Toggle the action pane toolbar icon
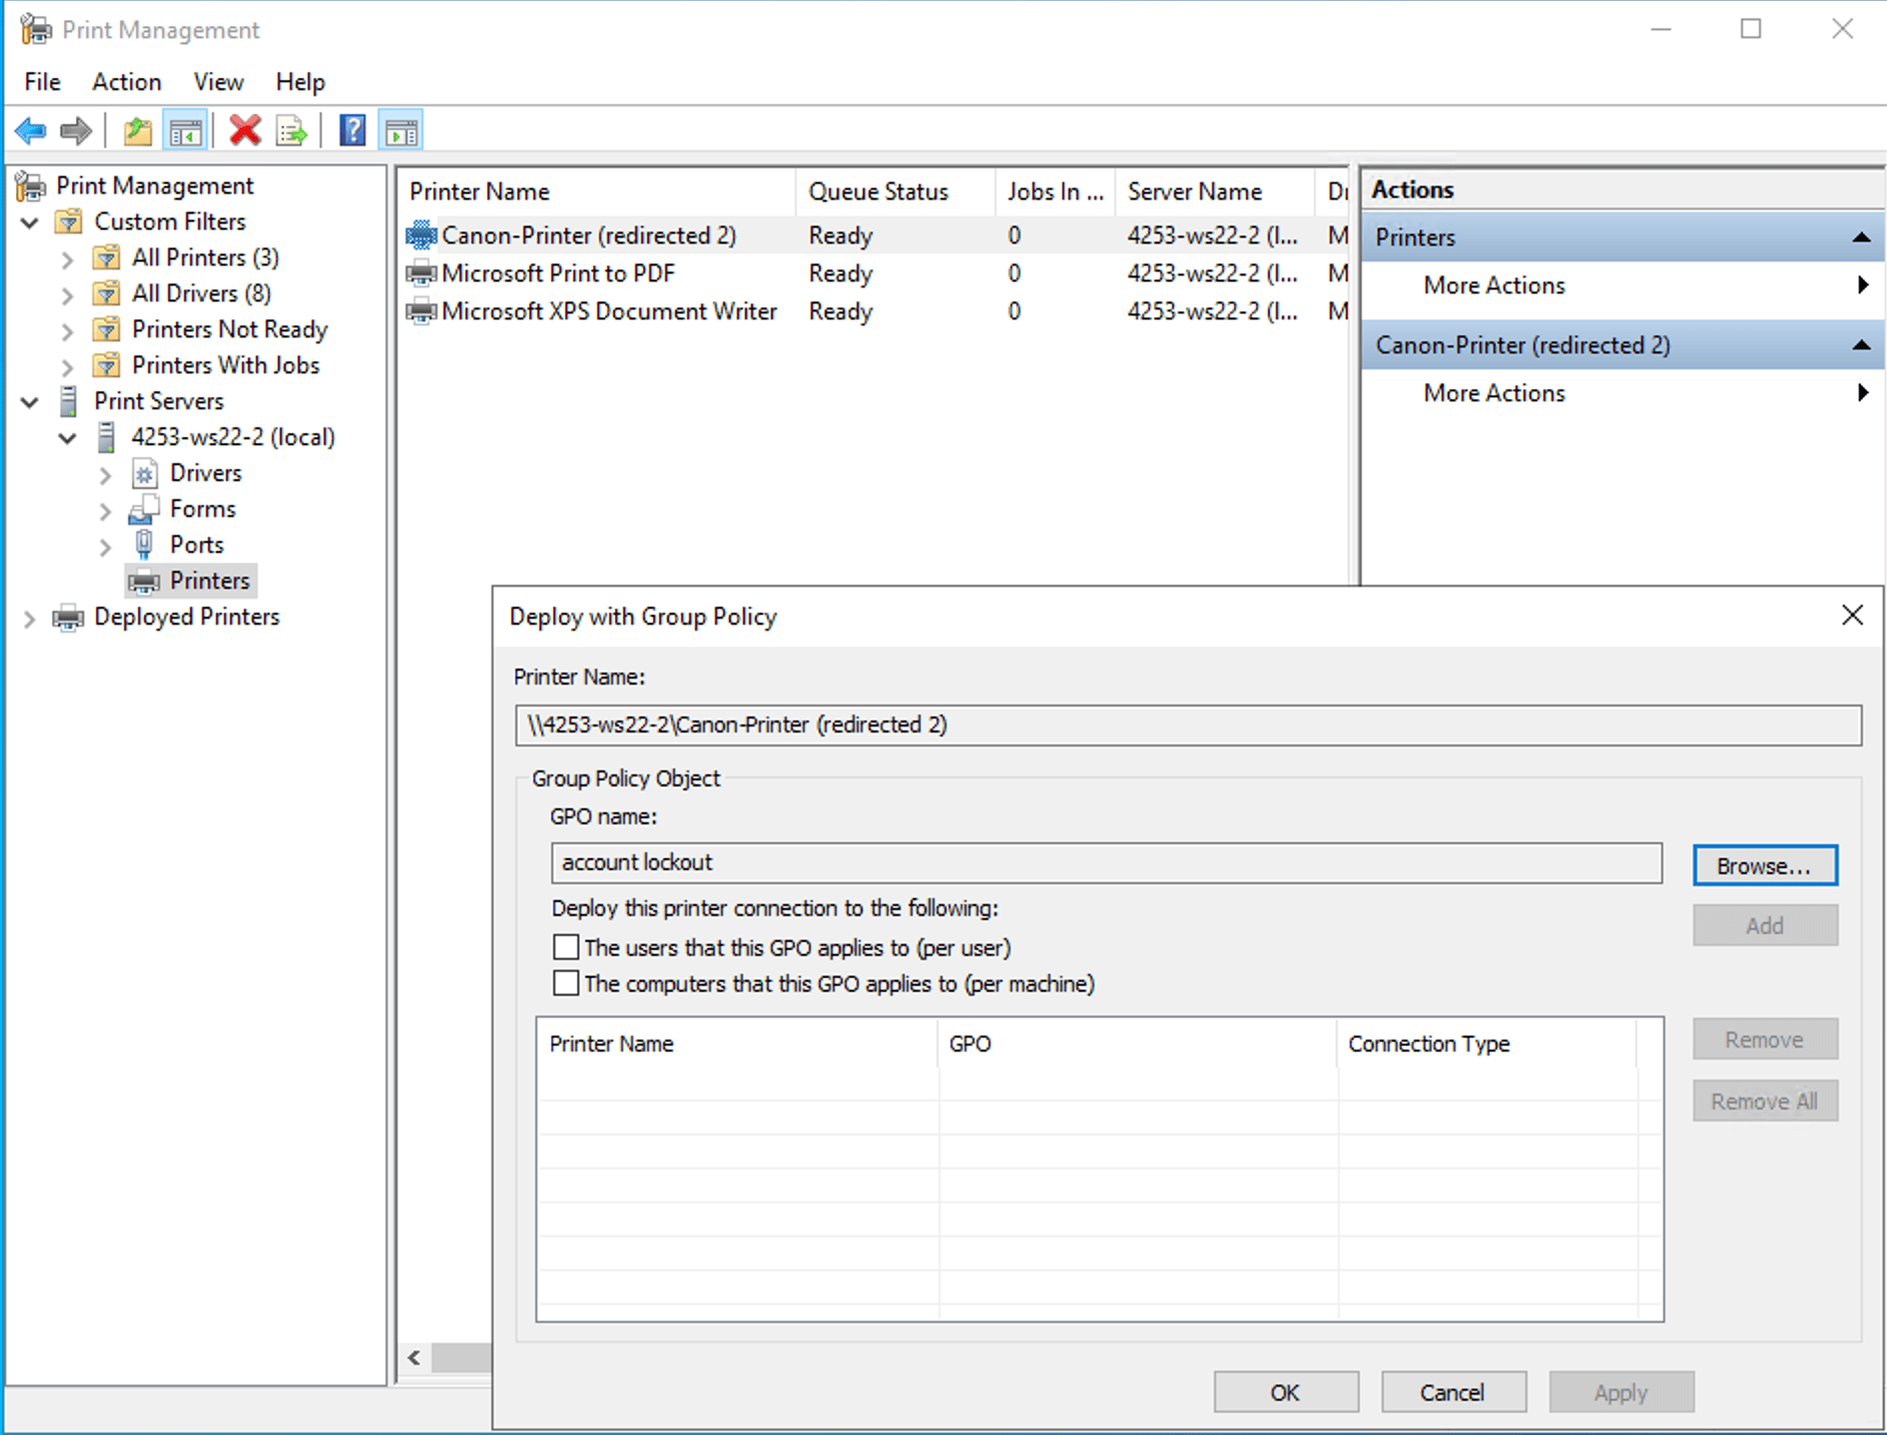The image size is (1887, 1435). click(401, 131)
